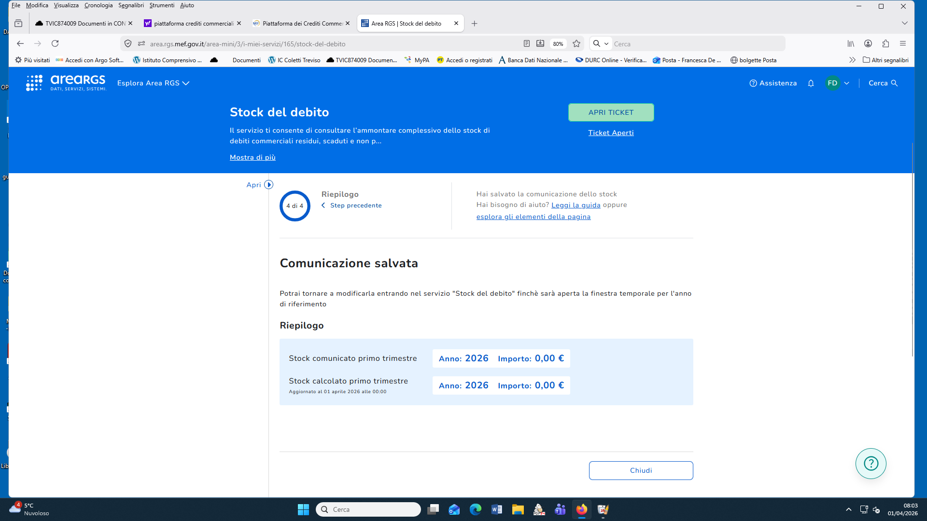Viewport: 927px width, 521px height.
Task: Open the Segnalibri menu
Action: [131, 5]
